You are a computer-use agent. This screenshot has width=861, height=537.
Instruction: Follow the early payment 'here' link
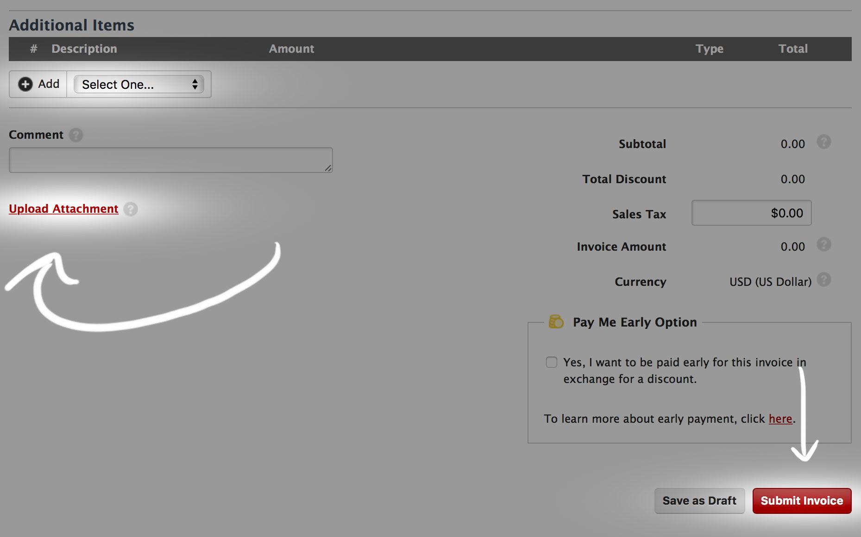click(x=780, y=419)
